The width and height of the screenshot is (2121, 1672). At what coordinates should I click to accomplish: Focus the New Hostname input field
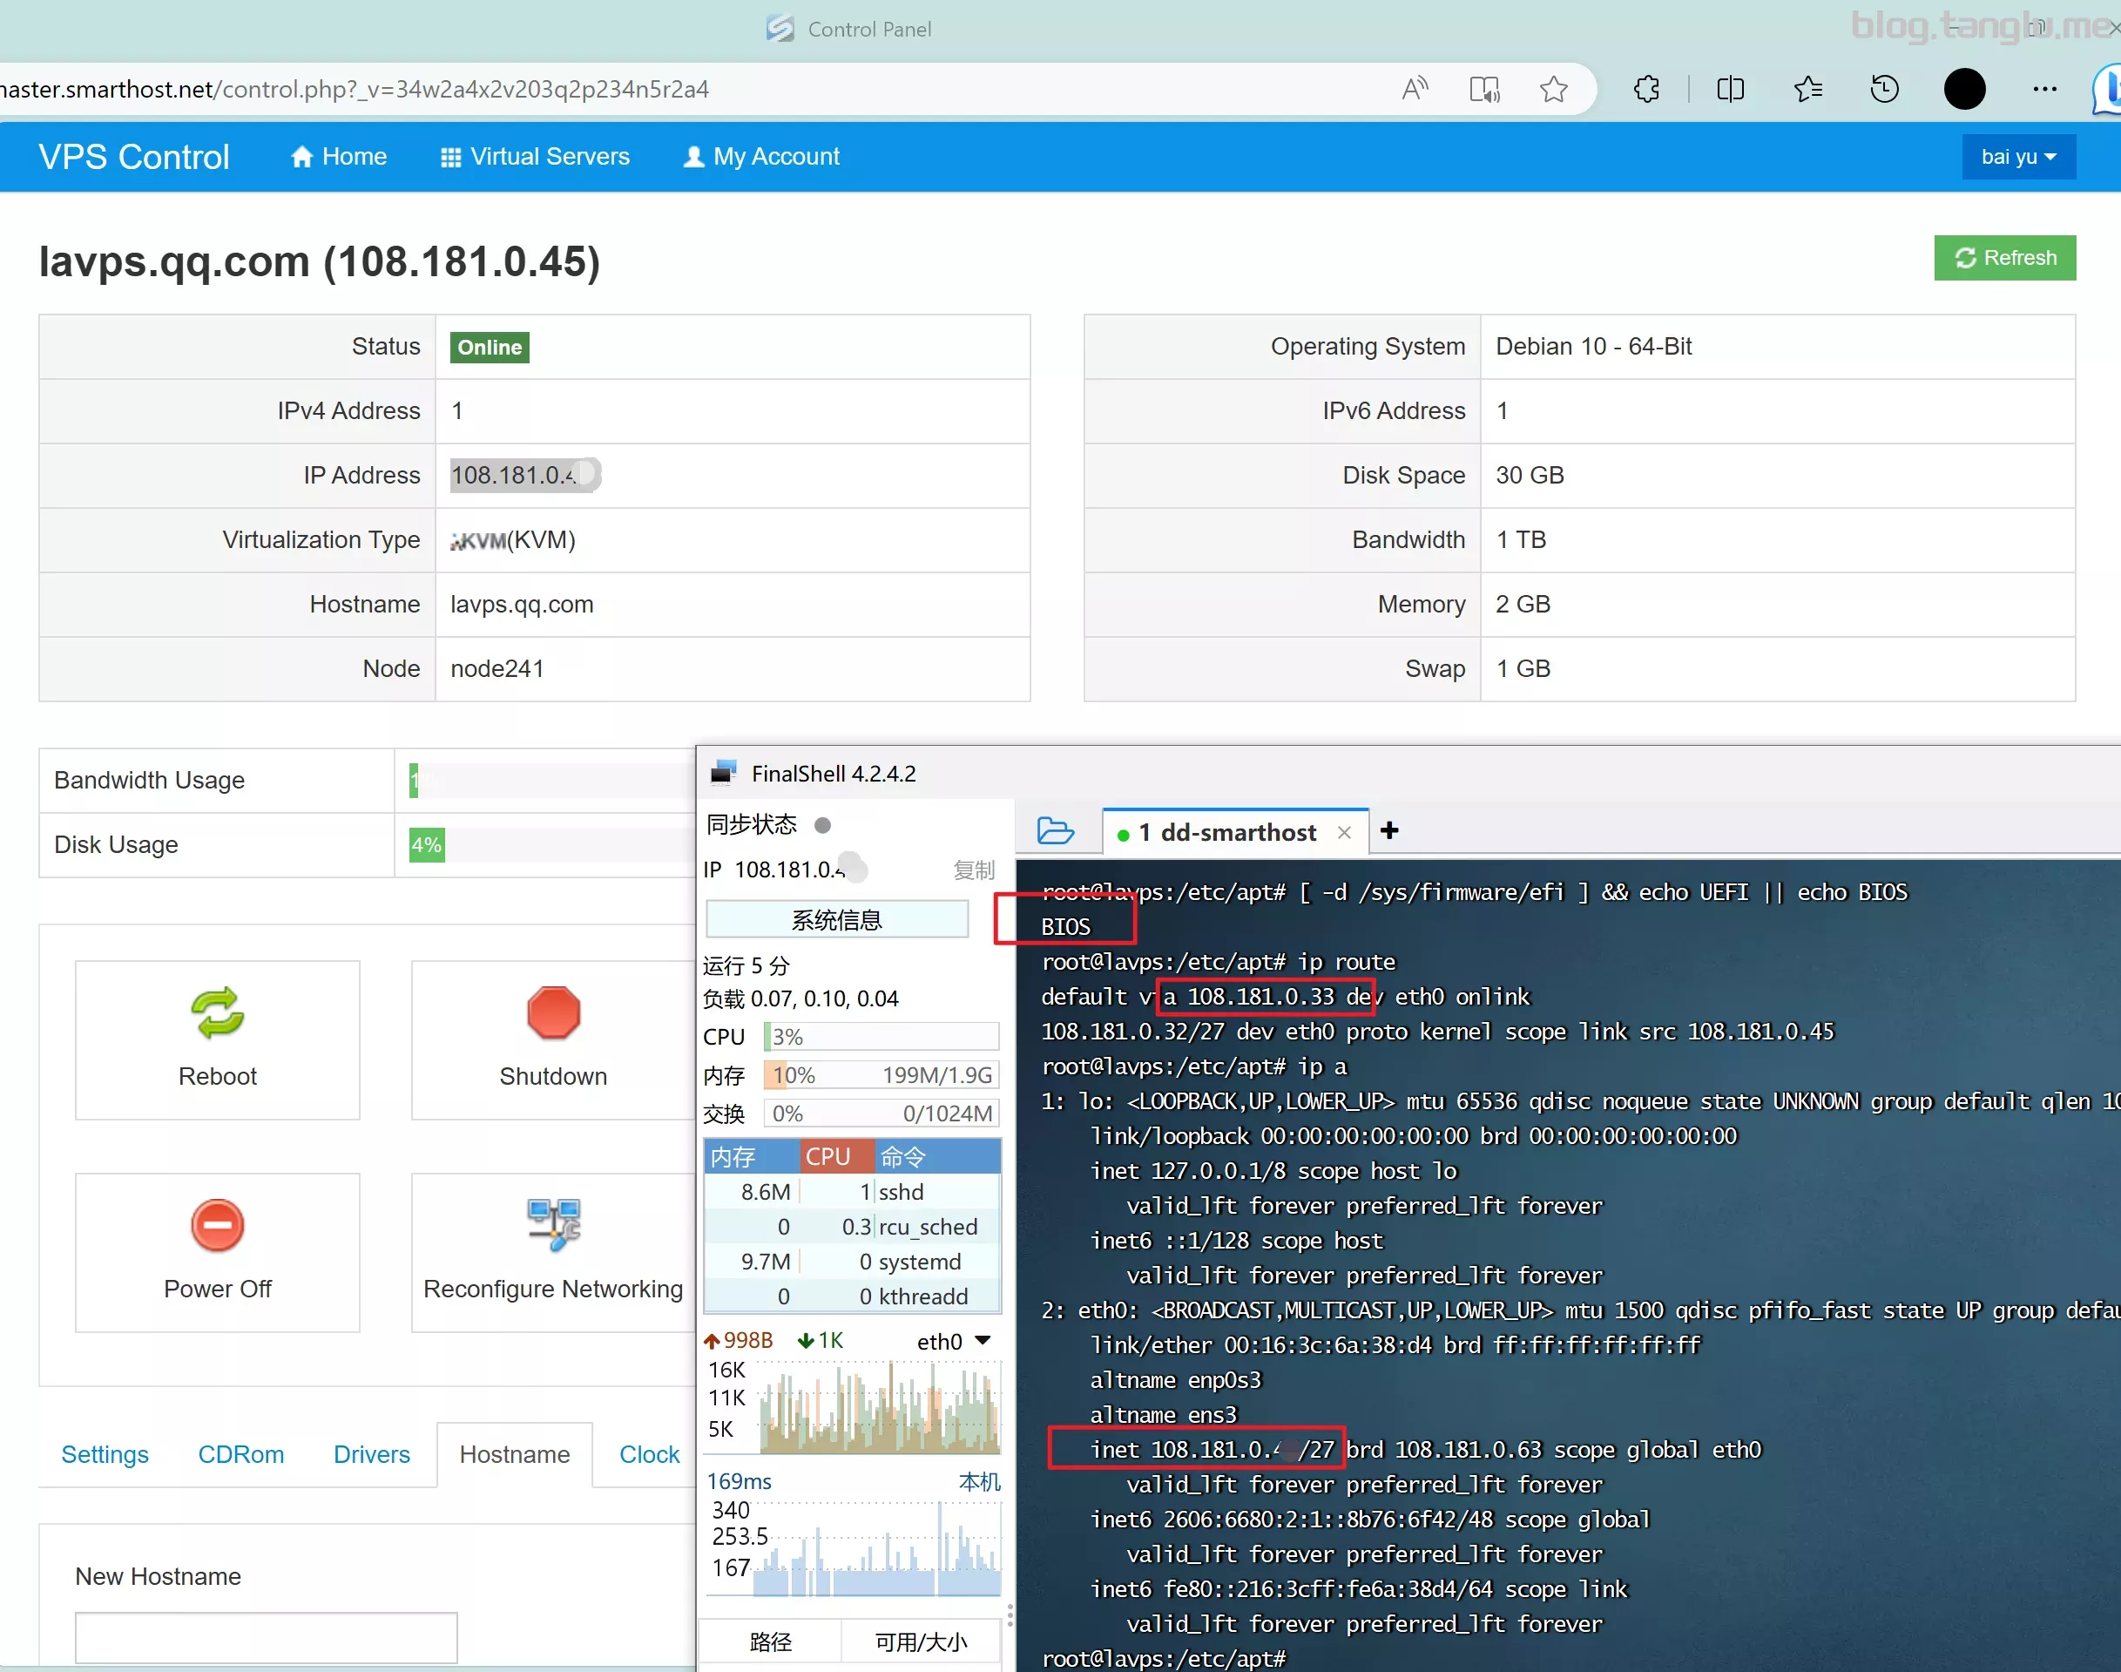point(267,1638)
